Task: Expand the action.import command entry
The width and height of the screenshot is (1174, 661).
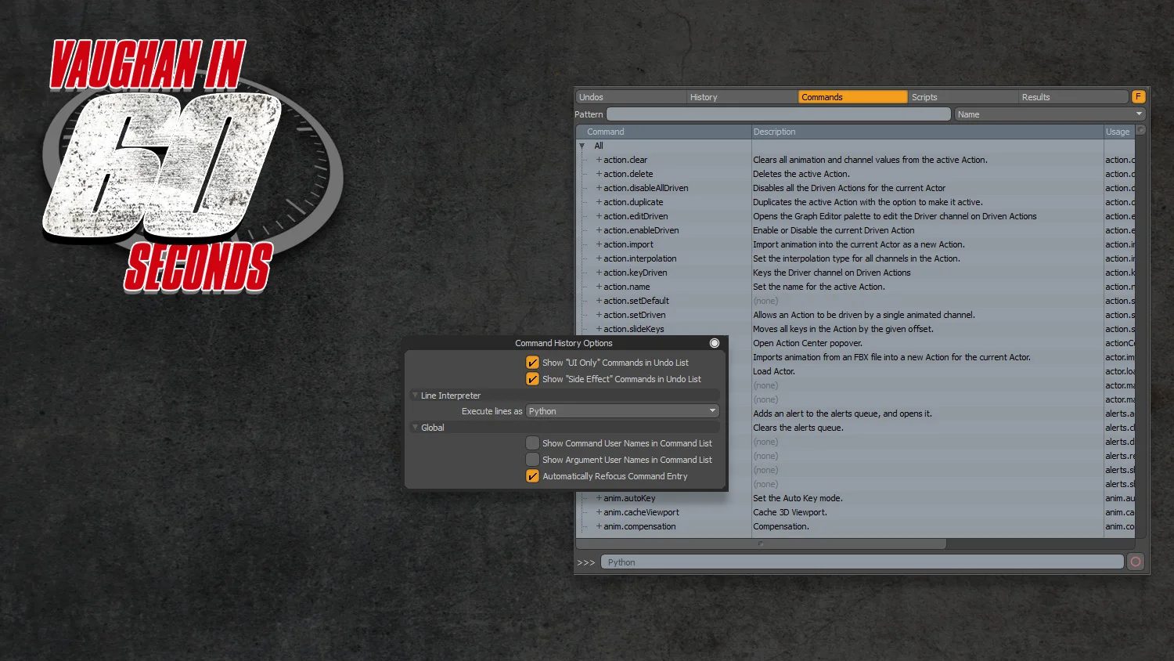Action: [599, 244]
